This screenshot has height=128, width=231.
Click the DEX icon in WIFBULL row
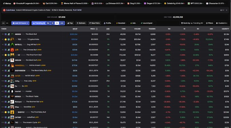point(9,45)
